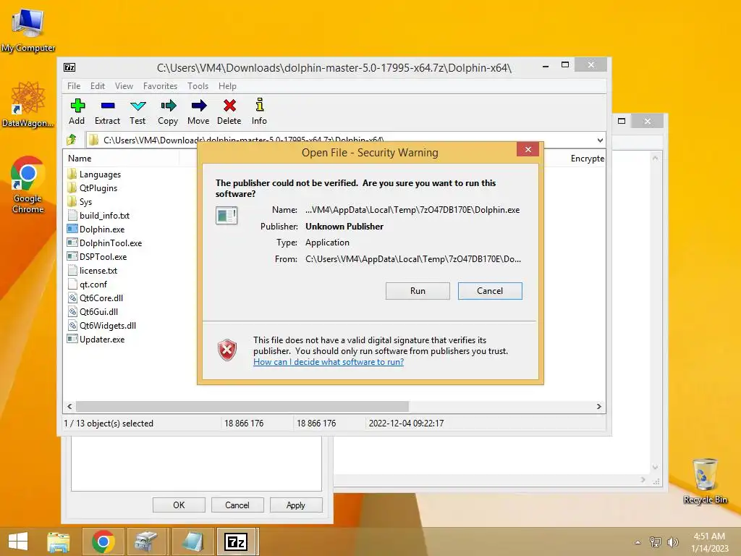
Task: Open the View menu
Action: [124, 86]
